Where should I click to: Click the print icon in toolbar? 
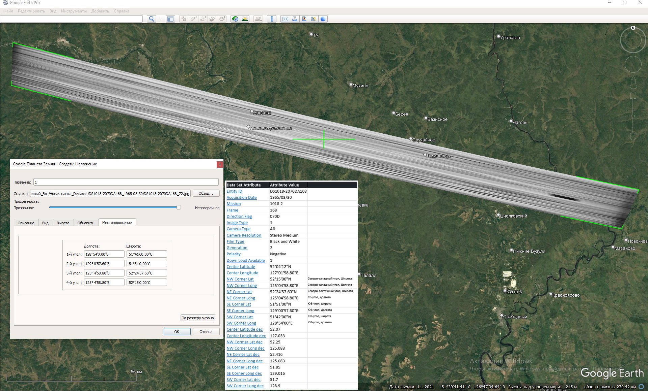(x=295, y=19)
